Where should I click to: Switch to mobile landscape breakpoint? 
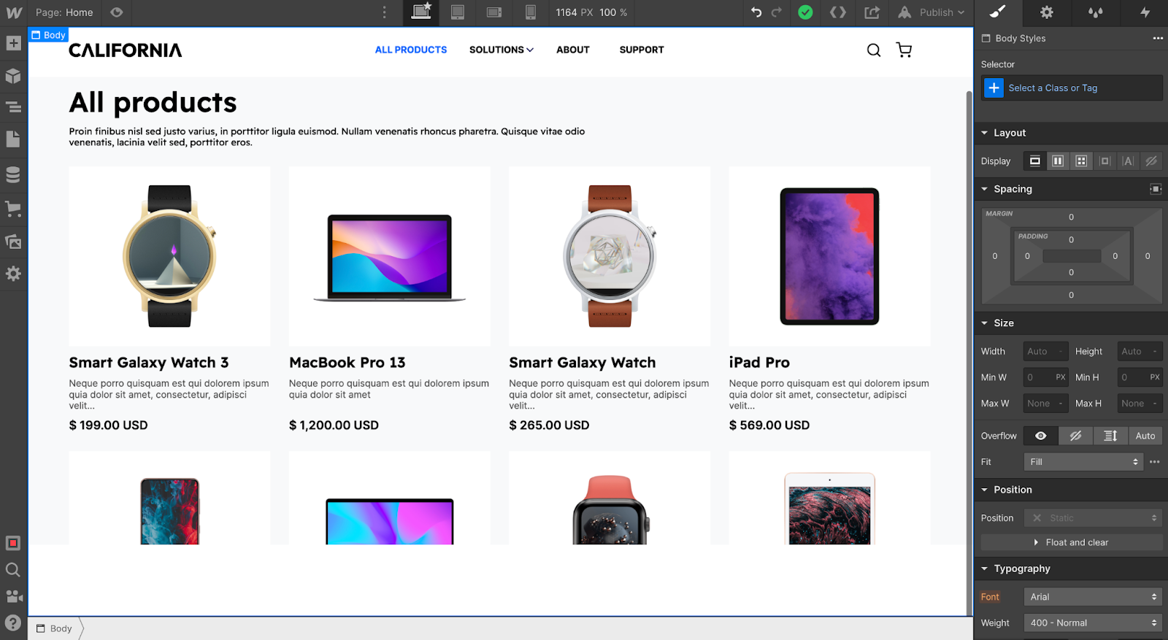click(x=494, y=12)
